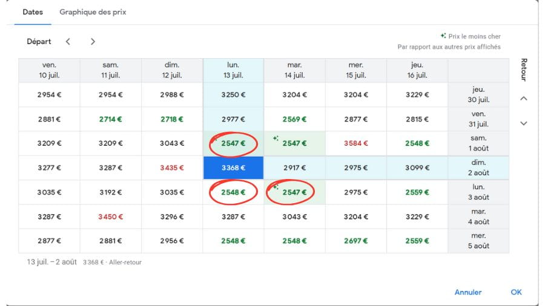The width and height of the screenshot is (545, 306).
Task: Click the dim. 2 août row header
Action: [x=478, y=168]
